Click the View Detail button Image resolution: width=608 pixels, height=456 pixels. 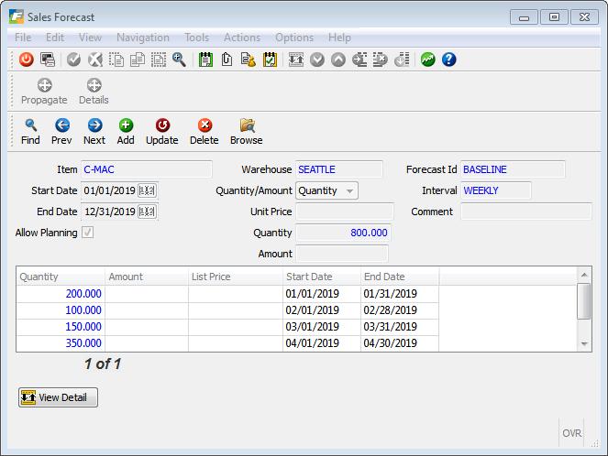click(58, 397)
